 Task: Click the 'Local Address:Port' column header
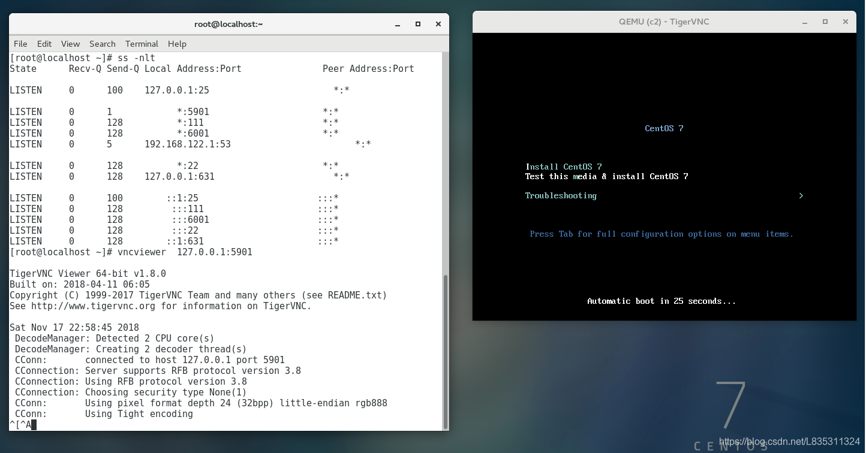(x=193, y=69)
